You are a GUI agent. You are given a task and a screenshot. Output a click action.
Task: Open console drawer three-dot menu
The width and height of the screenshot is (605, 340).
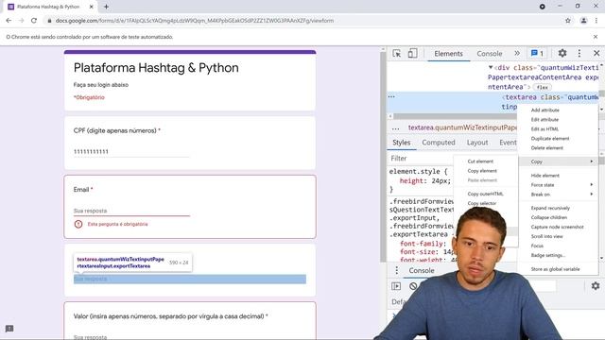(x=397, y=270)
